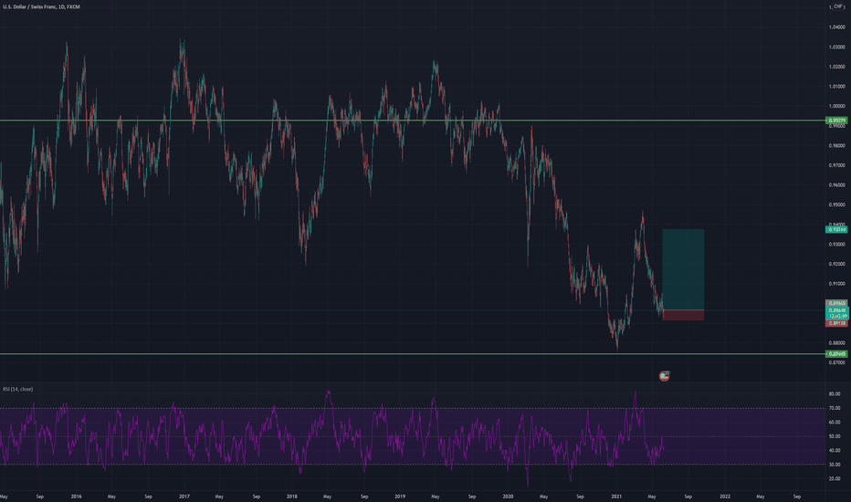Click the 20.00 label on RSI axis
The height and width of the screenshot is (502, 851).
pyautogui.click(x=835, y=478)
